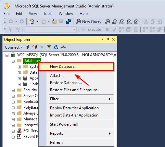The height and width of the screenshot is (147, 165).
Task: Click the Refresh icon in Object Explorer
Action: [56, 47]
